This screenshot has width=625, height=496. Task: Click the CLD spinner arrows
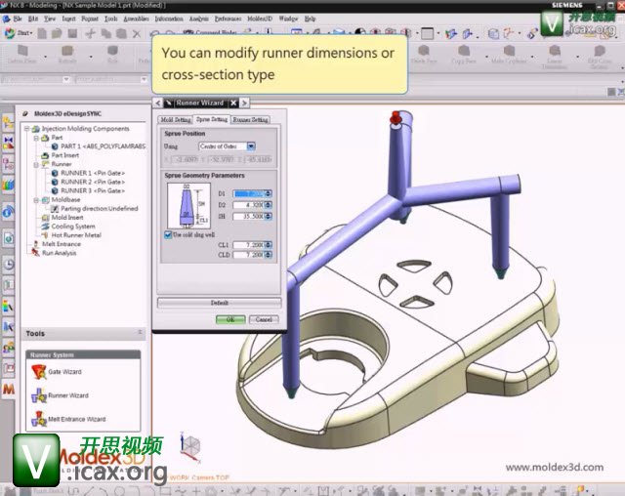(x=269, y=255)
